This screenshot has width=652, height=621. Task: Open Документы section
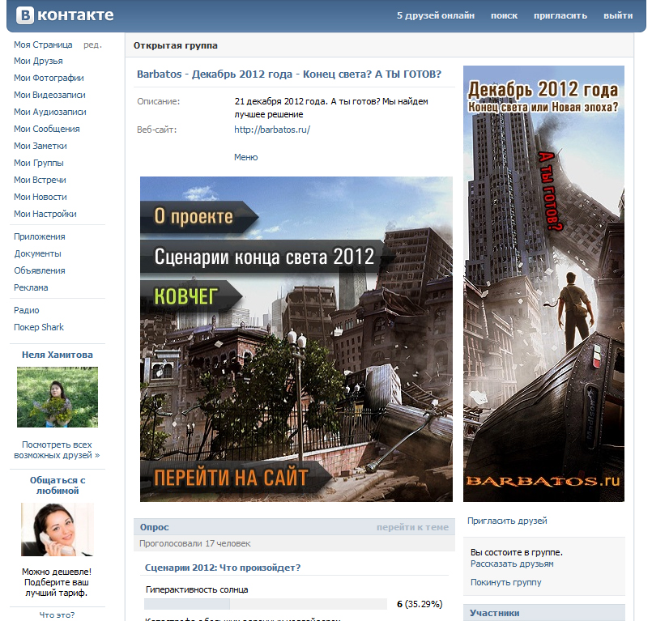37,253
